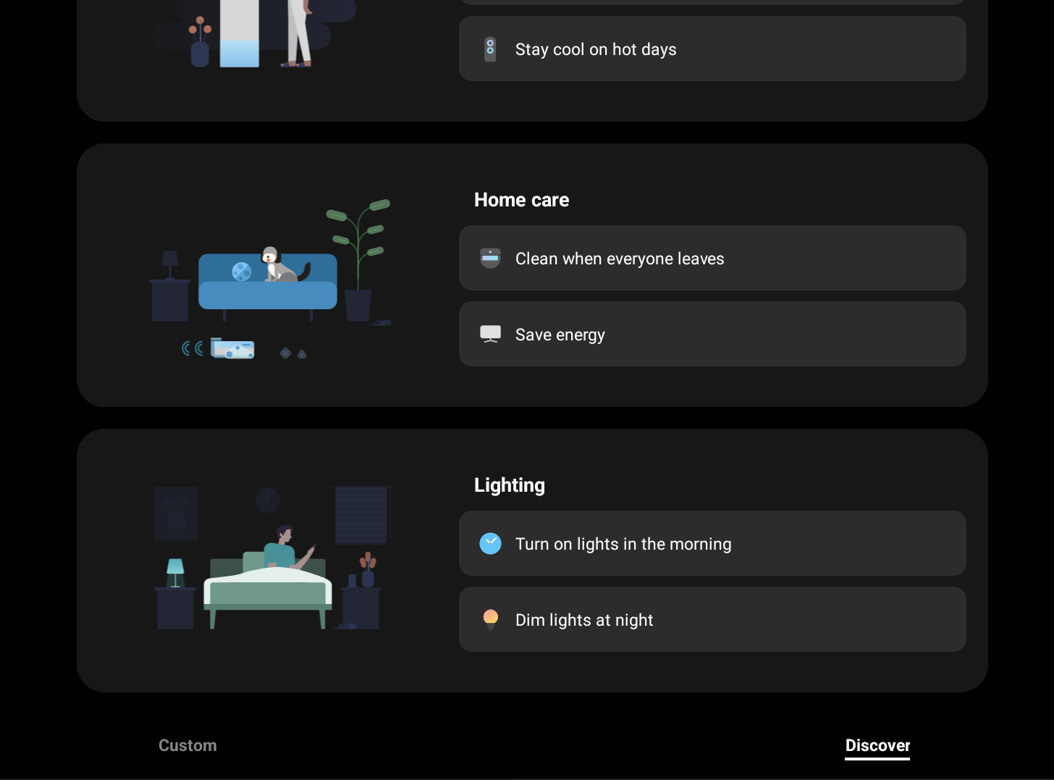Viewport: 1054px width, 780px height.
Task: Click the Lighting section heading
Action: (509, 485)
